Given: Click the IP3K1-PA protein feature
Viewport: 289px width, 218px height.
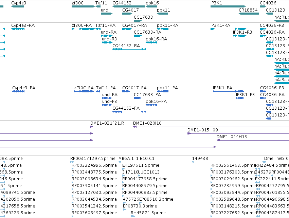Looking at the screenshot, I should coord(229,91).
